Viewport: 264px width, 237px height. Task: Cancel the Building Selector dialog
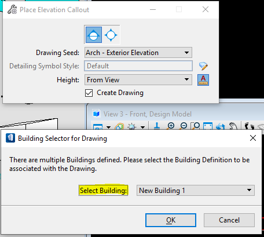coord(229,220)
